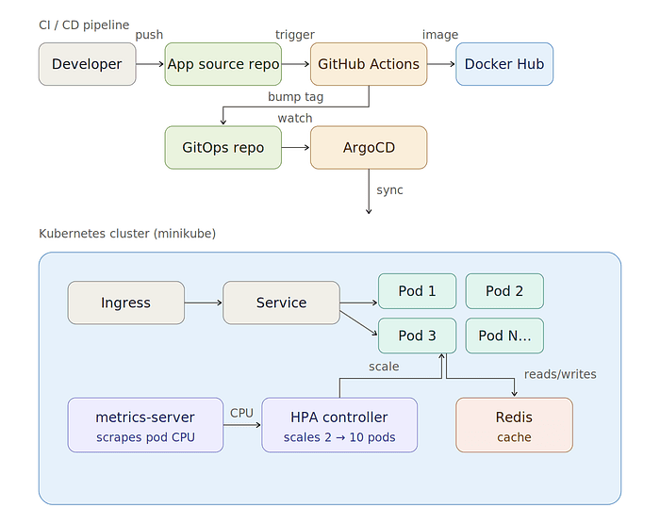Click 'scales 2 → 10 pods' subtitle

tap(339, 437)
